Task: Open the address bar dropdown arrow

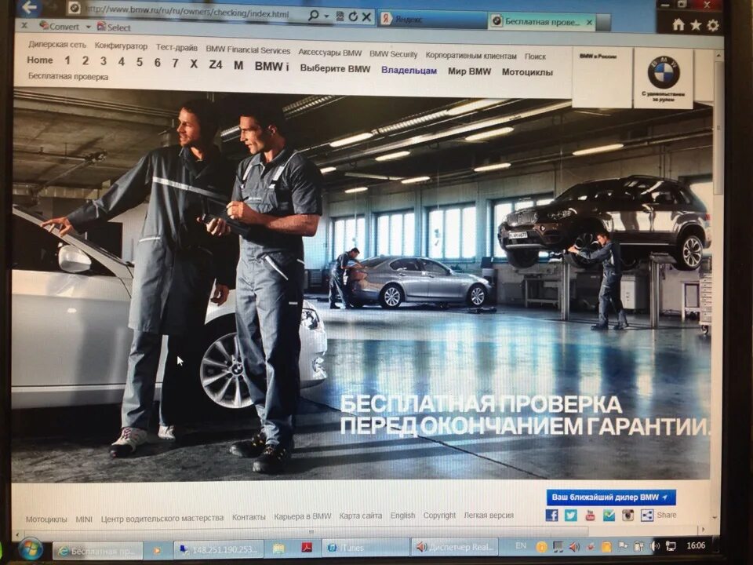Action: click(326, 16)
